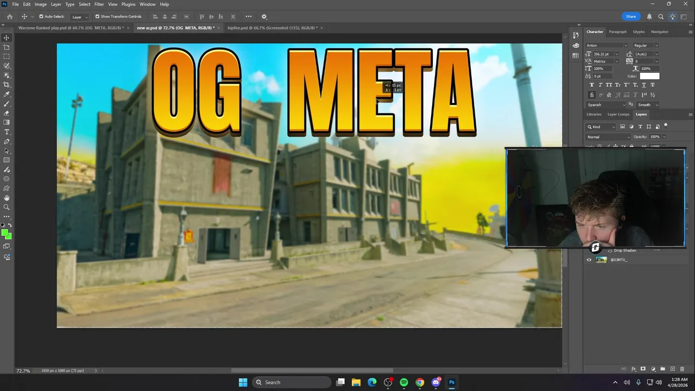
Task: Apply Faux Bold text style
Action: (592, 85)
